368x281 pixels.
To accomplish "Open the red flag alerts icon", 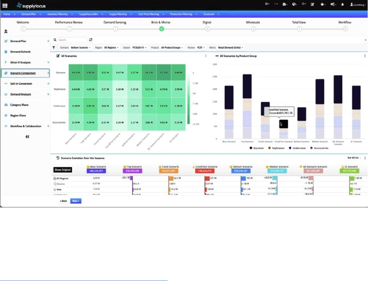I will 276,4.
